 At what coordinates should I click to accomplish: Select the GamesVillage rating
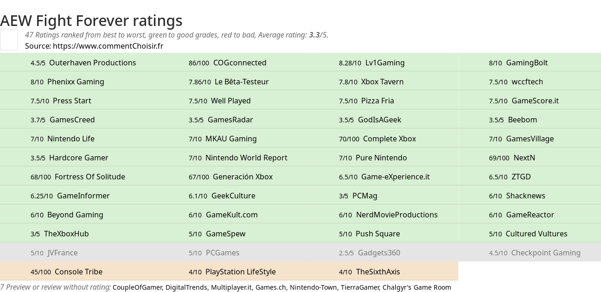pyautogui.click(x=521, y=139)
